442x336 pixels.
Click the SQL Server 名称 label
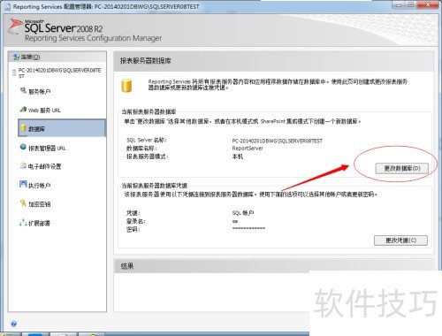point(147,141)
